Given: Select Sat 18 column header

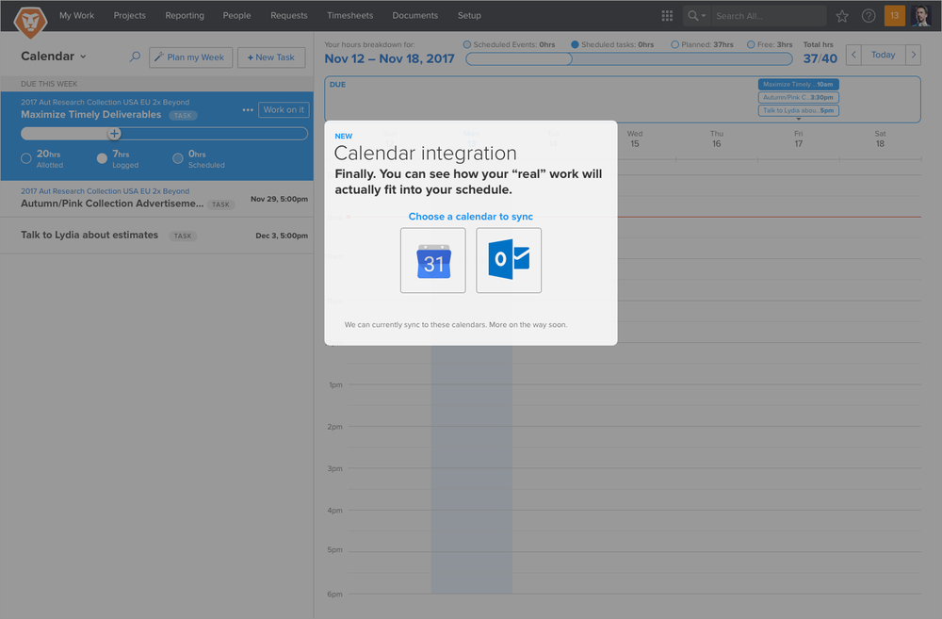Looking at the screenshot, I should pyautogui.click(x=880, y=138).
